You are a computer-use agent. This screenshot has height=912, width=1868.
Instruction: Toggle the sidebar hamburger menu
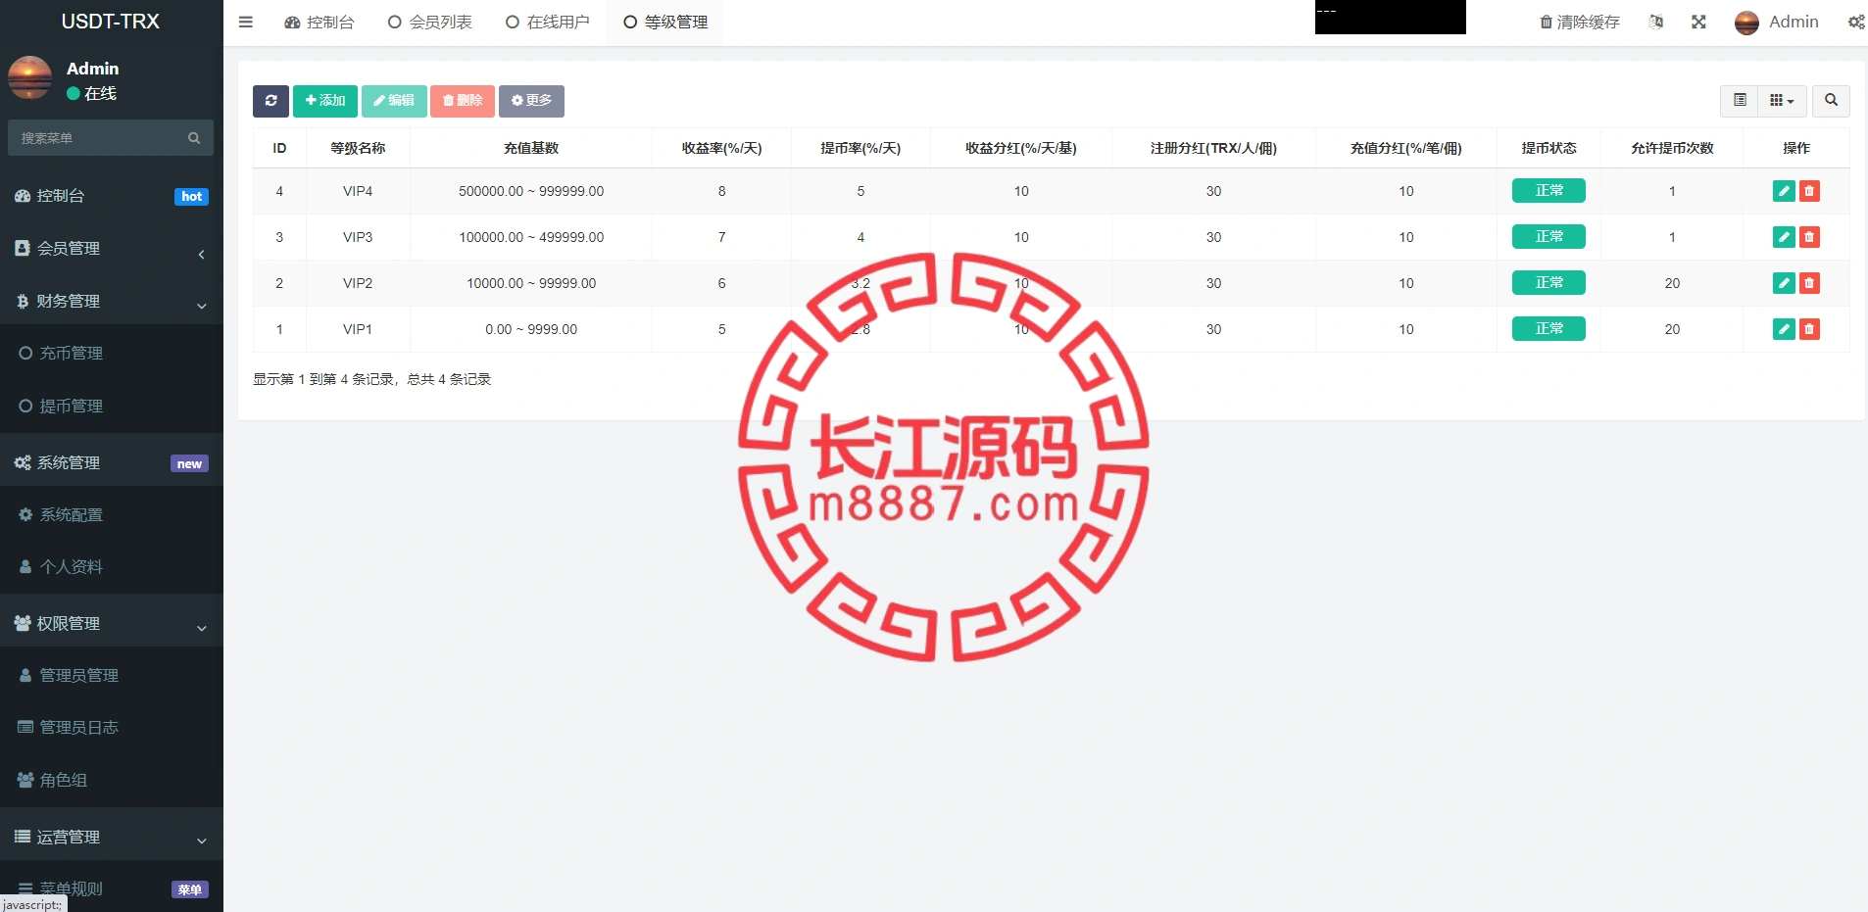pos(246,22)
